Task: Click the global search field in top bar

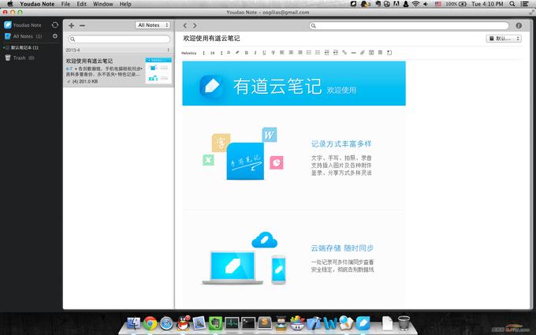Action: point(409,25)
